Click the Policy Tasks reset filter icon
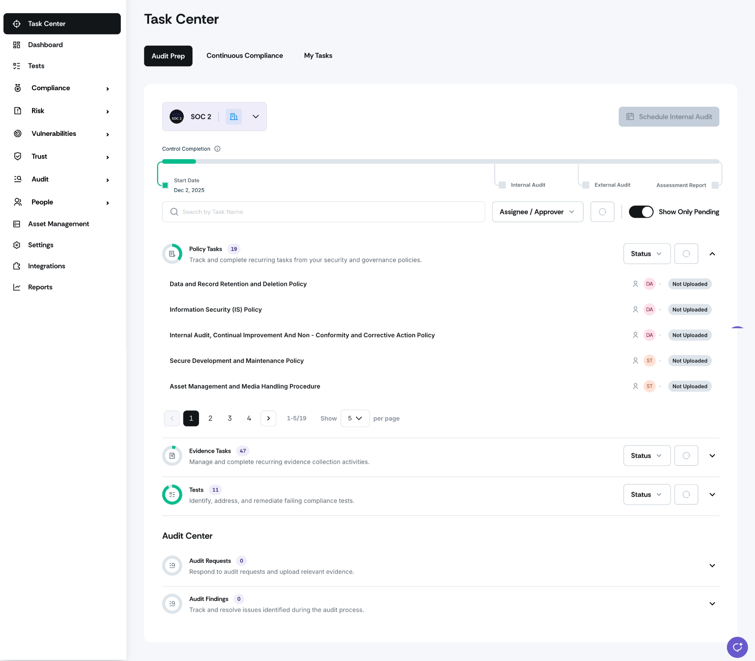 (686, 254)
